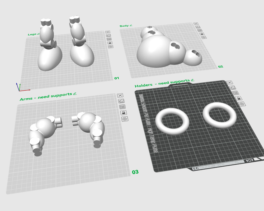Click the 'Legs' plate label
Image resolution: width=264 pixels, height=211 pixels.
pyautogui.click(x=32, y=34)
